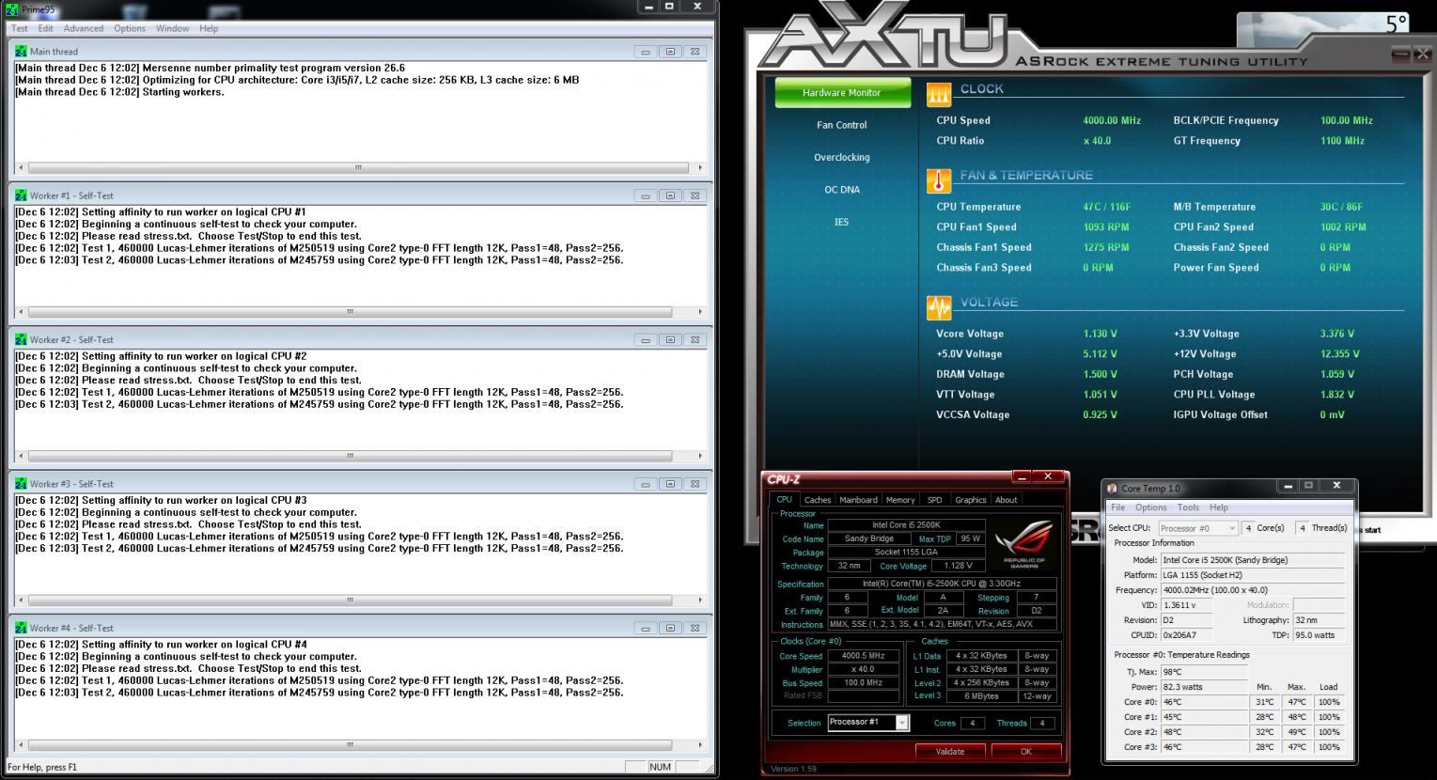Click the Worker #1 horizontal scrollbar
The height and width of the screenshot is (780, 1437).
350,312
